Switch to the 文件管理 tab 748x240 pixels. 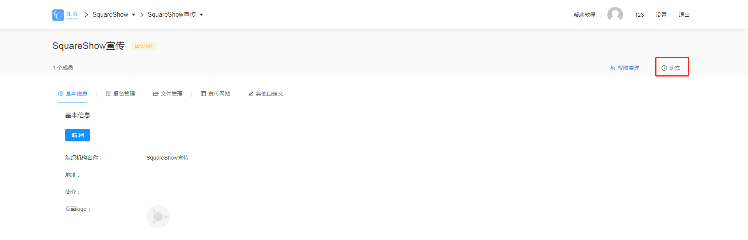tap(168, 94)
